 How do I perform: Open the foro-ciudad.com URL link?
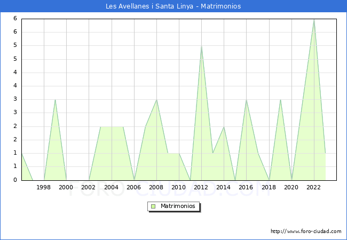coord(306,231)
